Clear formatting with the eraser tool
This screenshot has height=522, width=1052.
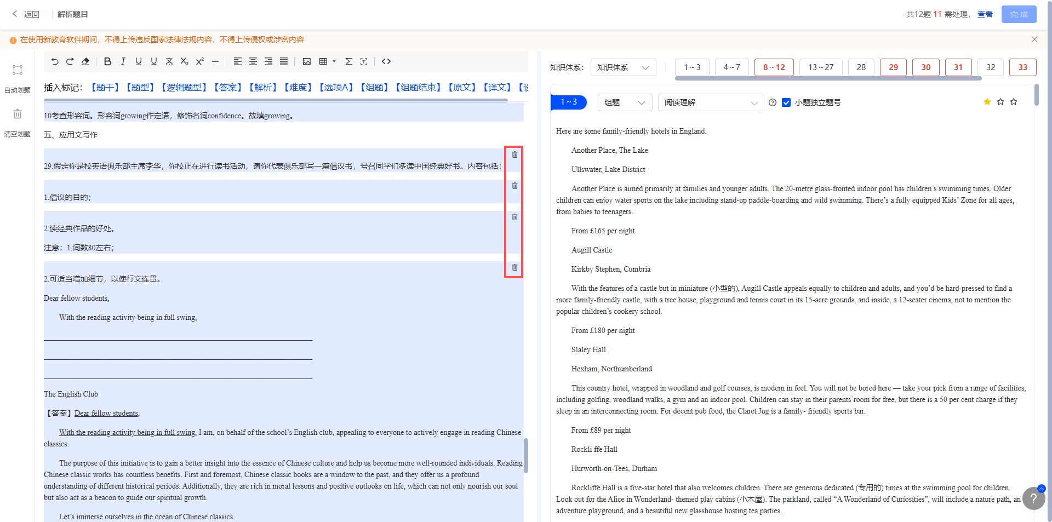[x=85, y=61]
